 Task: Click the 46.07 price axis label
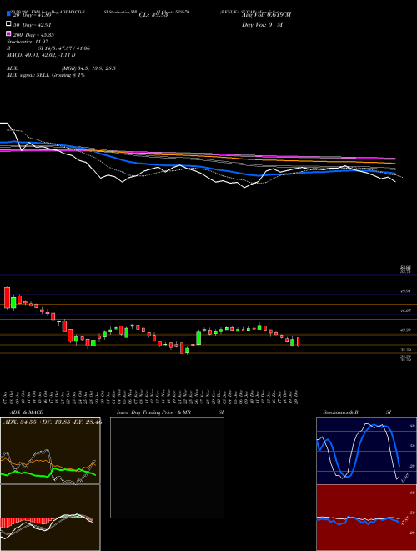(406, 311)
